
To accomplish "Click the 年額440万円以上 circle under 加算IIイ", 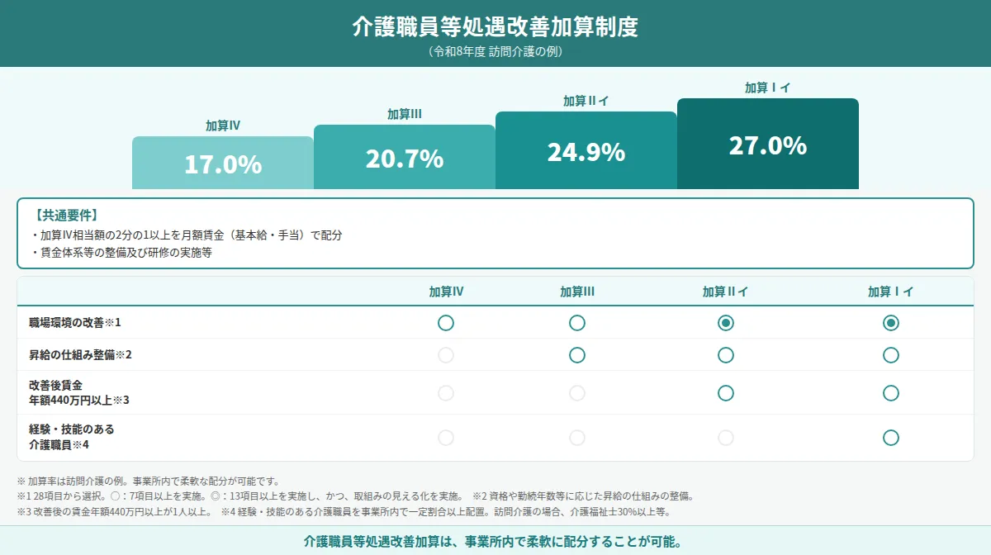I will (726, 393).
